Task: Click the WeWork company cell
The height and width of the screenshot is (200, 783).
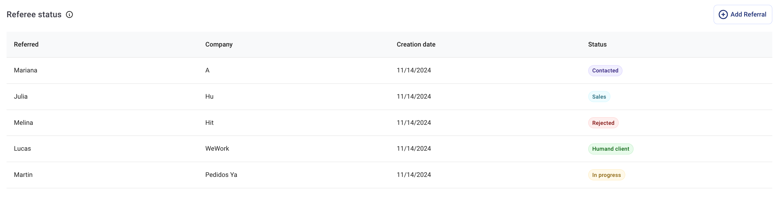Action: 217,149
